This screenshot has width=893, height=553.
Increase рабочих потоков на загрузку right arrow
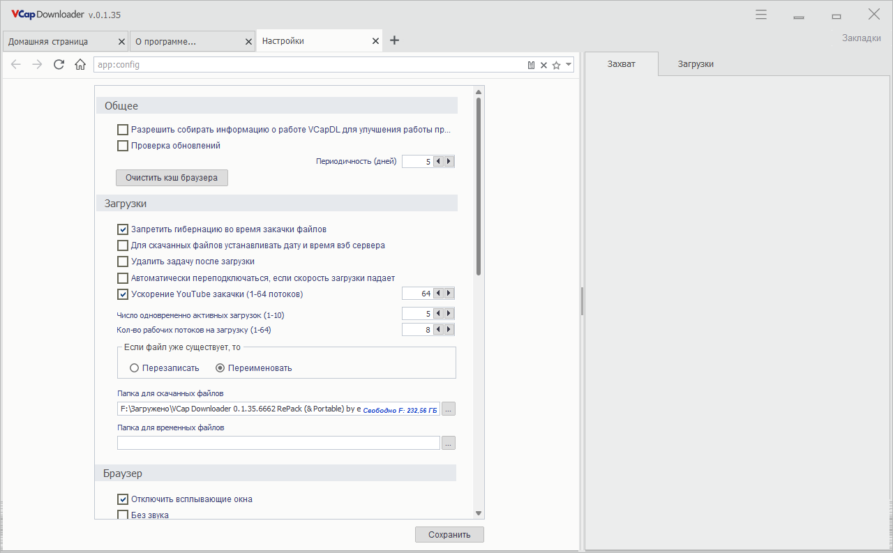tap(449, 330)
